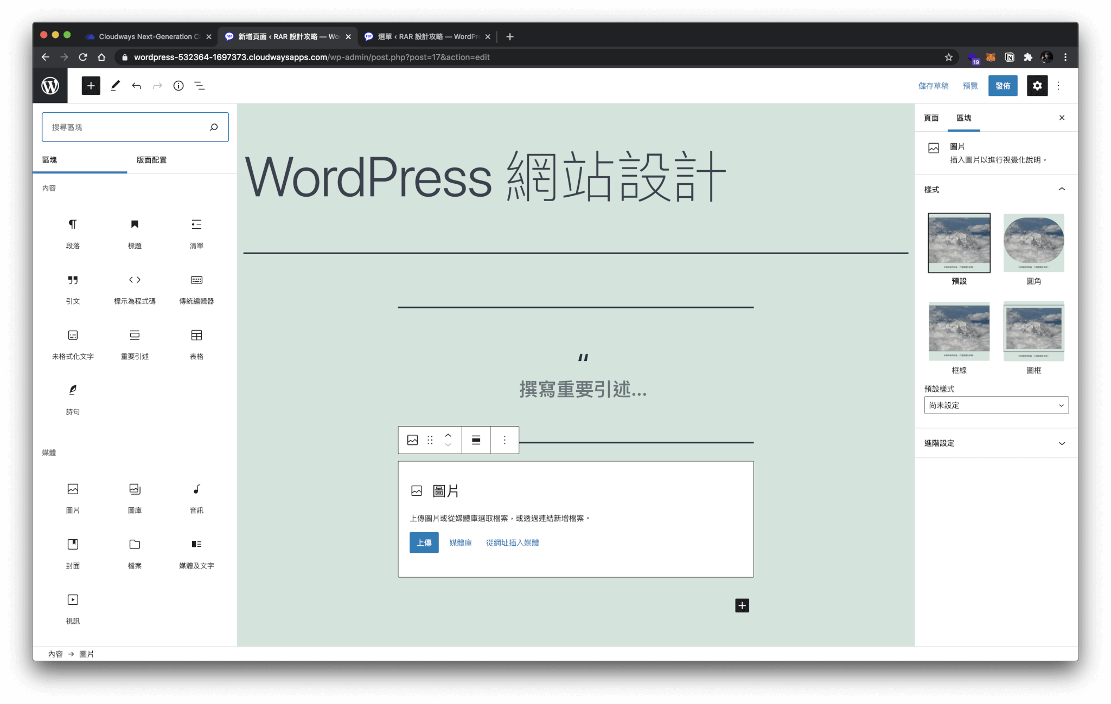1111x704 pixels.
Task: Open the list view outline icon
Action: (x=200, y=86)
